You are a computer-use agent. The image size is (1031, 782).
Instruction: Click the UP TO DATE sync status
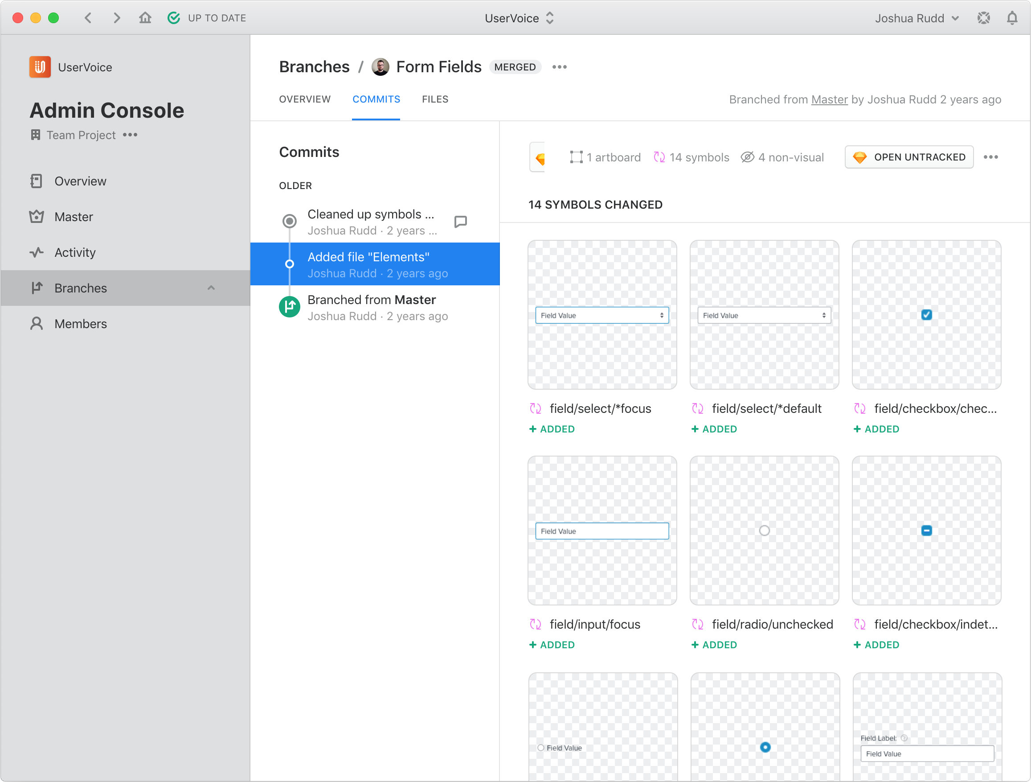[207, 18]
